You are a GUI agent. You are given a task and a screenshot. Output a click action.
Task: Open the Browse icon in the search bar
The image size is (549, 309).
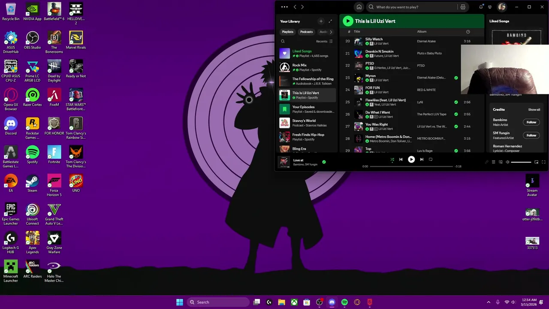[x=463, y=7]
